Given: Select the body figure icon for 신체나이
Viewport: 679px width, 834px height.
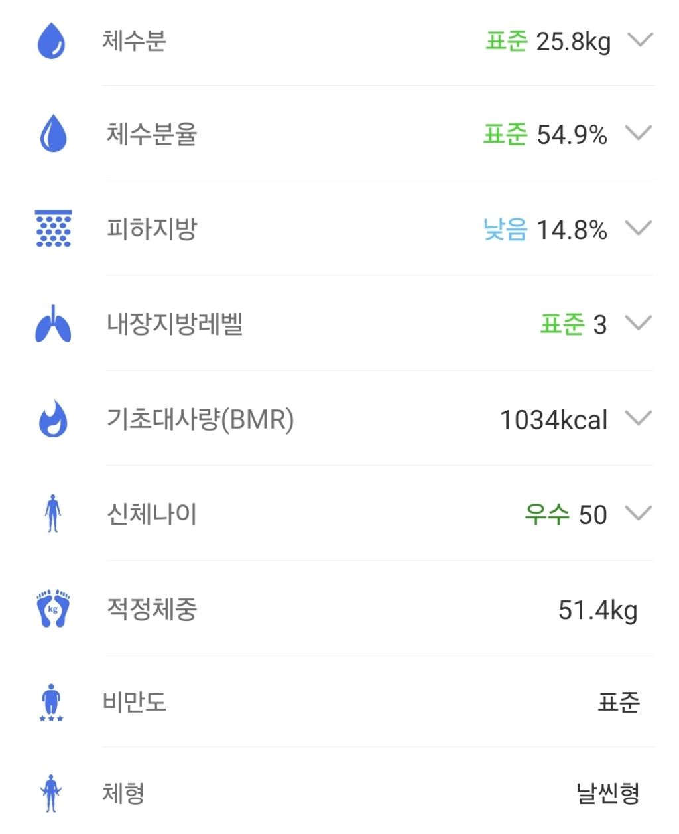Looking at the screenshot, I should pos(53,514).
